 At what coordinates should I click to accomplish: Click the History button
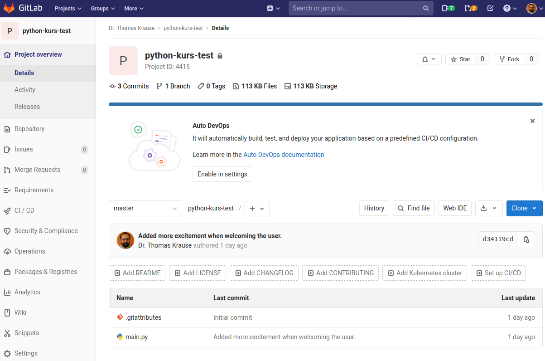(374, 208)
